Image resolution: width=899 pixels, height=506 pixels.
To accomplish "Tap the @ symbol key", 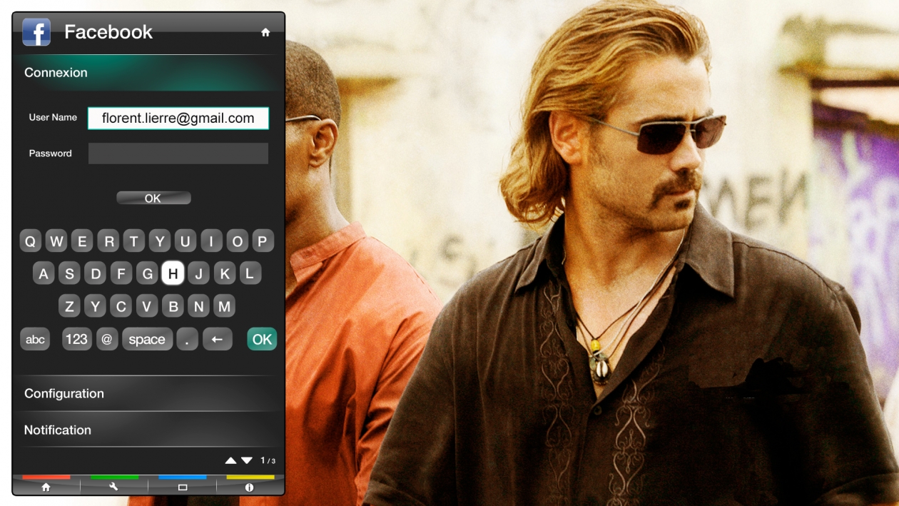I will pyautogui.click(x=107, y=339).
